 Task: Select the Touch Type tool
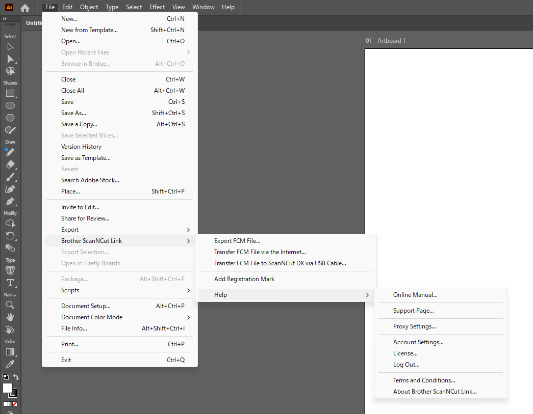pos(10,270)
